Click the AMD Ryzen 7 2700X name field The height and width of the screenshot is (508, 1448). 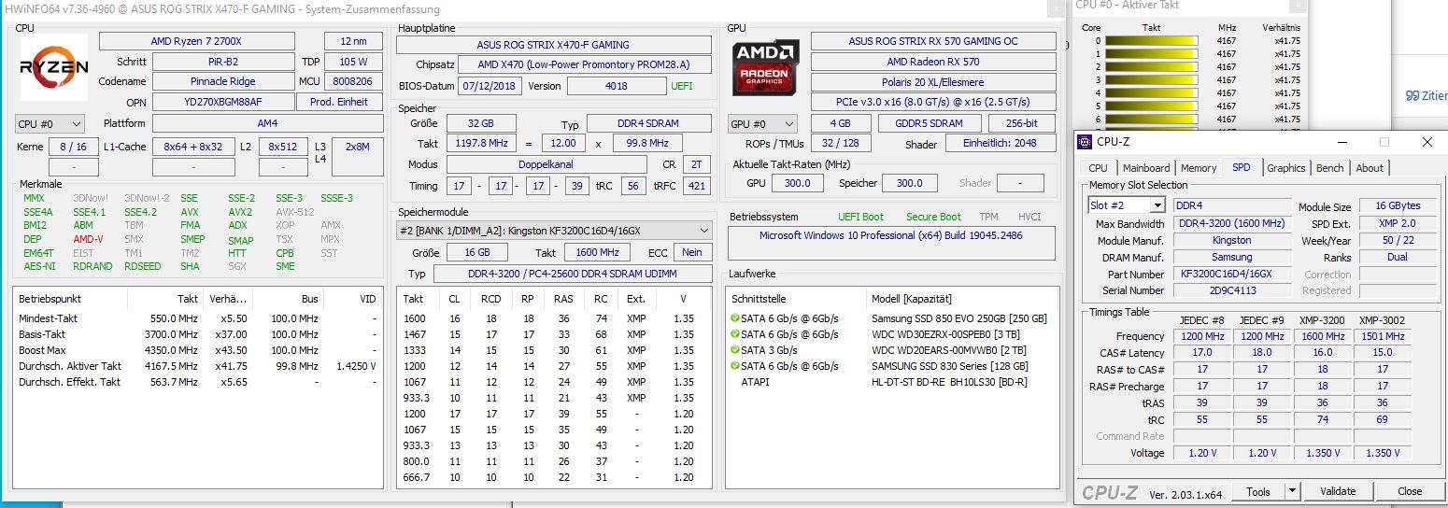coord(196,41)
